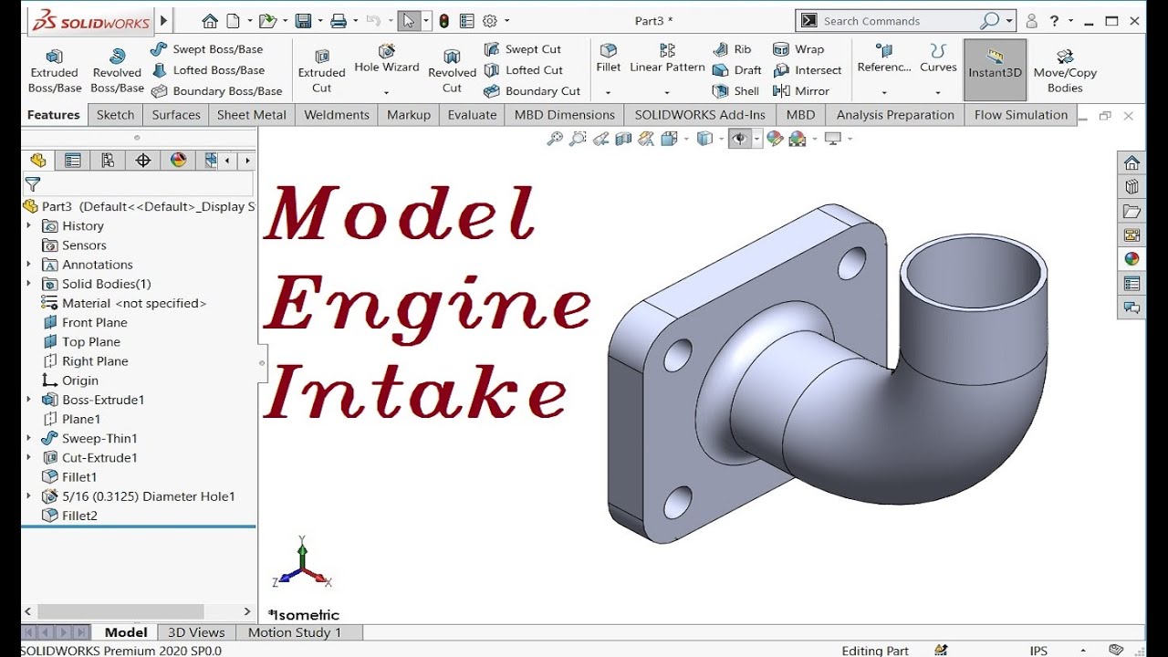The image size is (1168, 657).
Task: Switch to the Sheet Metal tab
Action: click(x=252, y=115)
